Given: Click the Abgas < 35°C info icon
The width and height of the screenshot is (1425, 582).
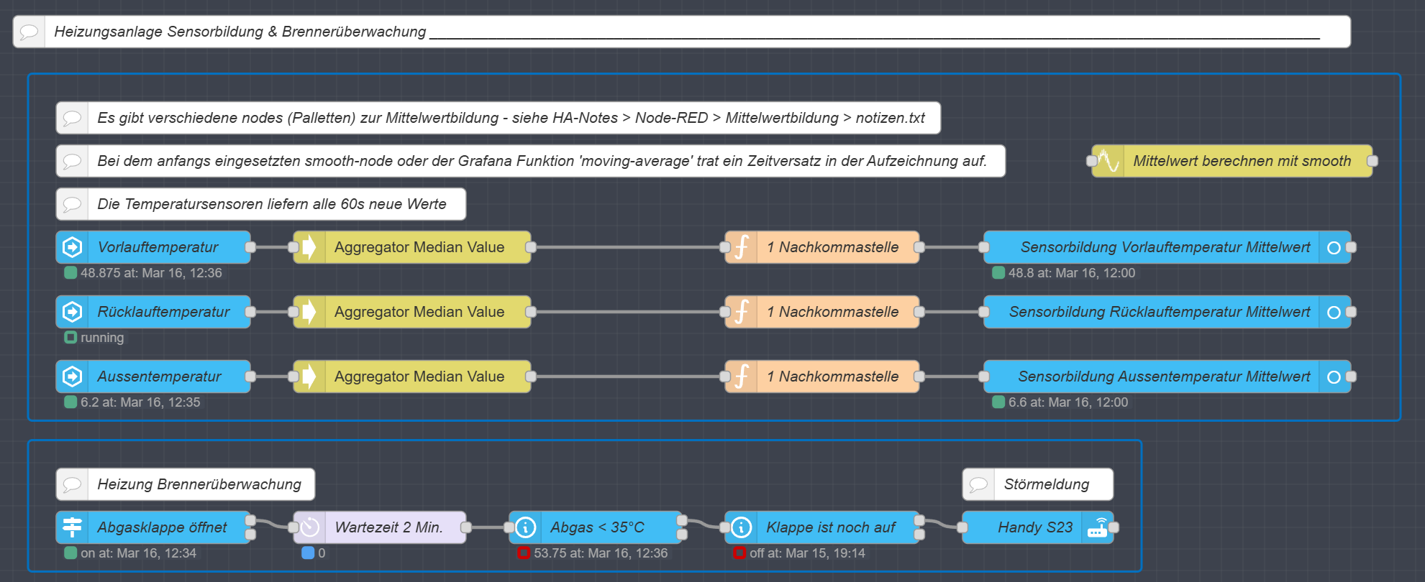Looking at the screenshot, I should [x=526, y=527].
